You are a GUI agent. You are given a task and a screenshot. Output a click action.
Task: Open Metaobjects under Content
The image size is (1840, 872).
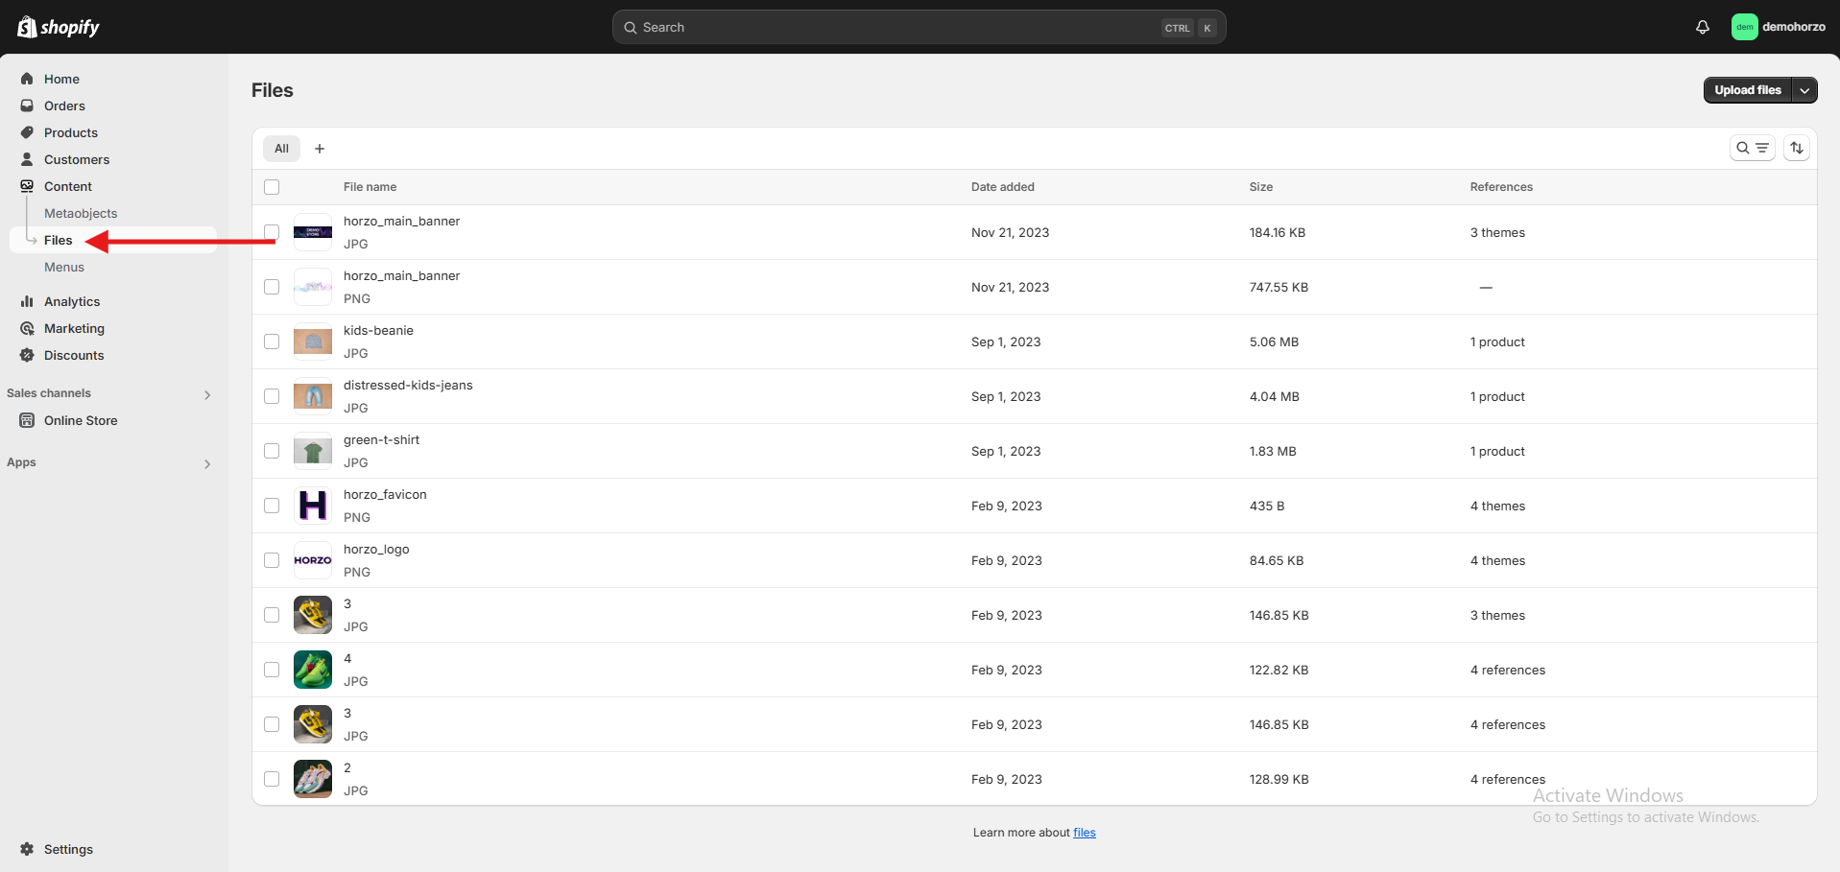tap(81, 213)
